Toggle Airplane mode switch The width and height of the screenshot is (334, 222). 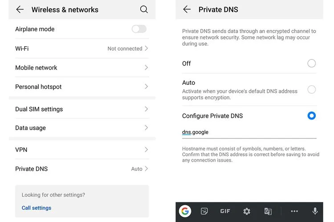[139, 29]
